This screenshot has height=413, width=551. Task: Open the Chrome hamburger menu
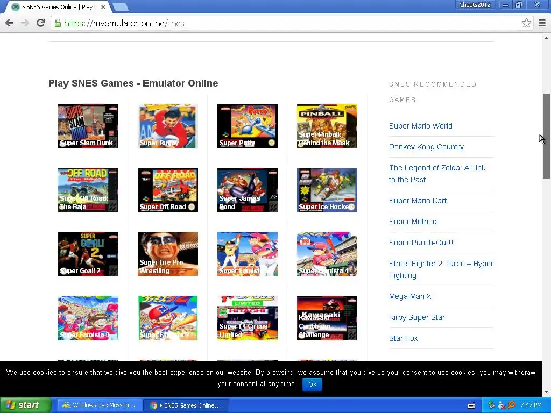(542, 23)
